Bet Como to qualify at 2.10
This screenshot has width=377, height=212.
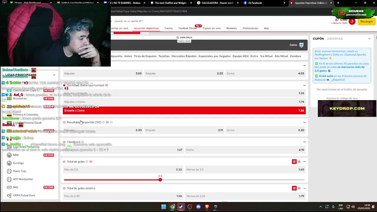tap(245, 150)
